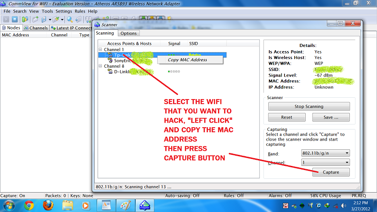Click the Channel 8 tree label
The height and width of the screenshot is (212, 377).
114,66
